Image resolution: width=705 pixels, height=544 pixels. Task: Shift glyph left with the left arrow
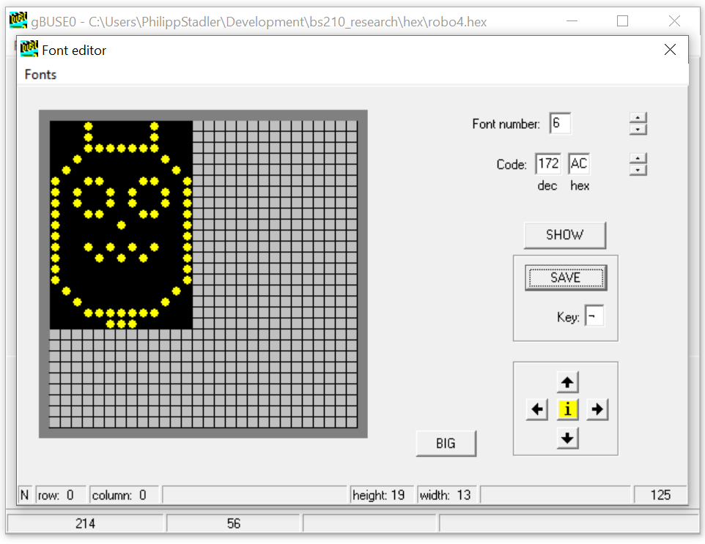pos(537,409)
